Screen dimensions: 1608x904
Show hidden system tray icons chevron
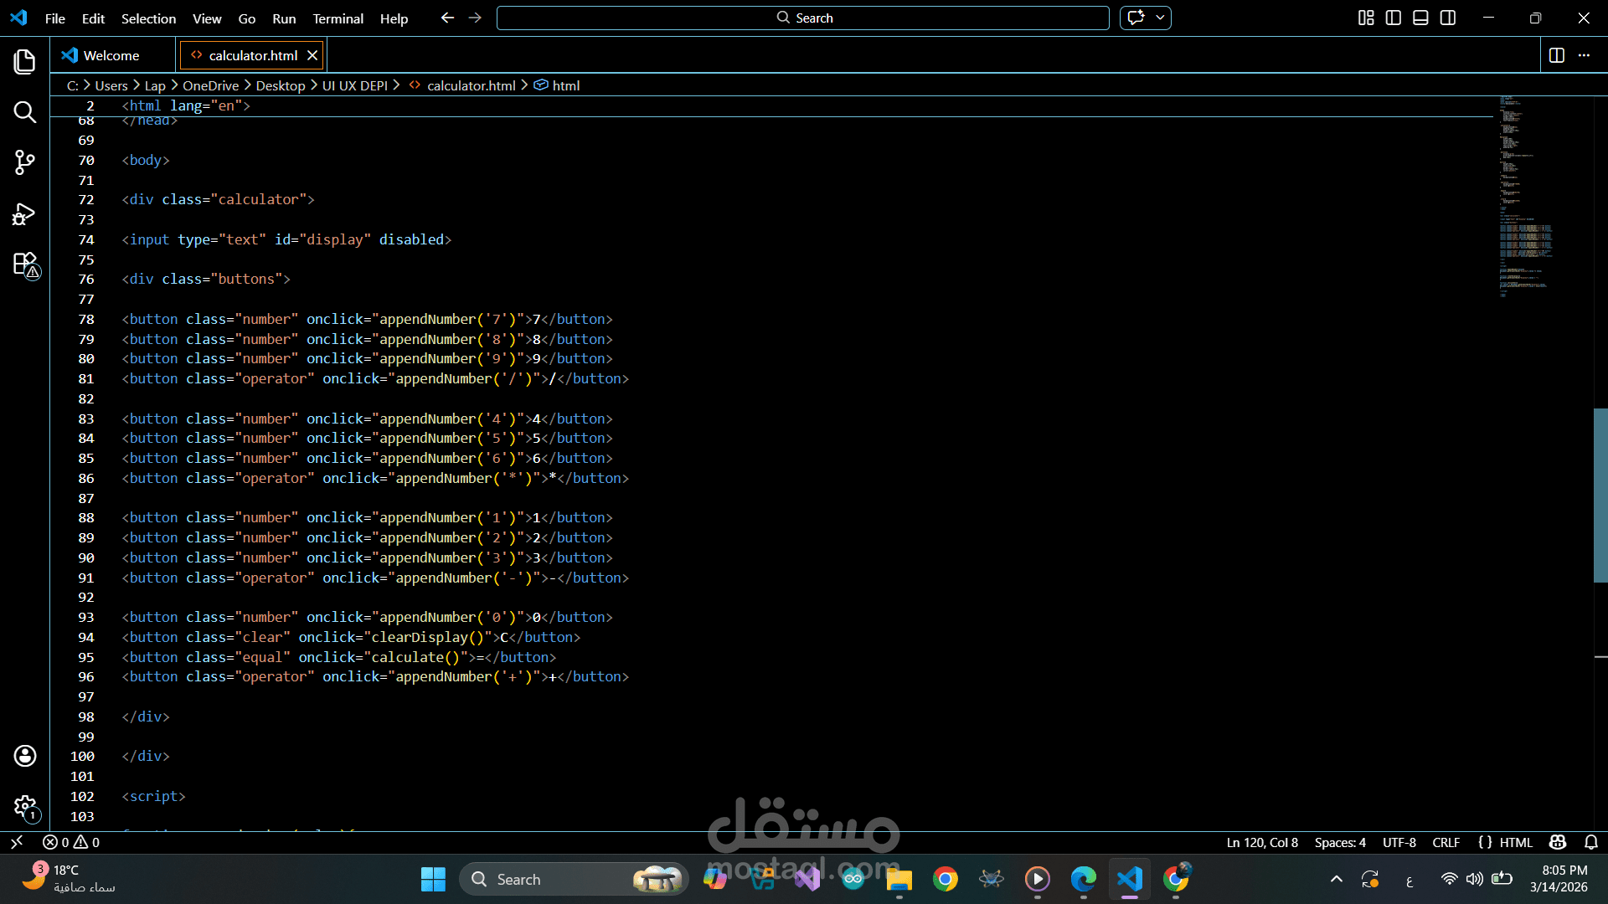pyautogui.click(x=1336, y=879)
